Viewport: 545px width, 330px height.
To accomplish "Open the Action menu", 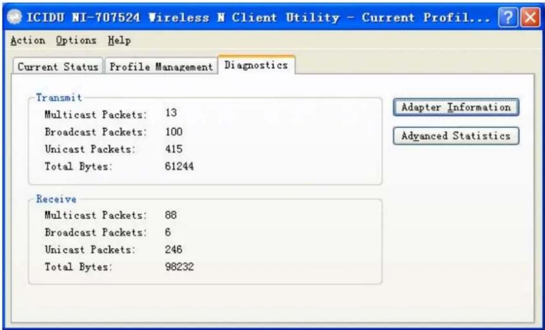I will pos(28,41).
